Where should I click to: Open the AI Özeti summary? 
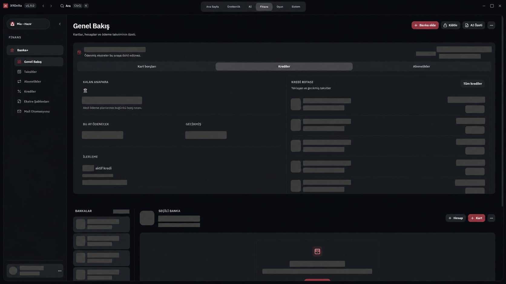pyautogui.click(x=474, y=25)
